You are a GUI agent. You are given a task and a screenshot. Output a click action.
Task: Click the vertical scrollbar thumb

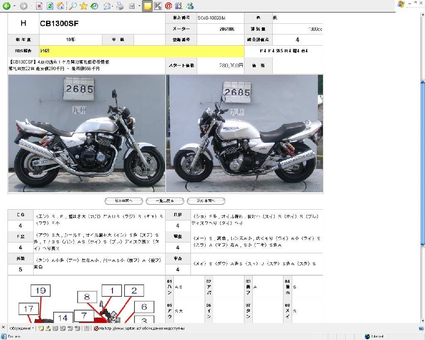coord(423,164)
